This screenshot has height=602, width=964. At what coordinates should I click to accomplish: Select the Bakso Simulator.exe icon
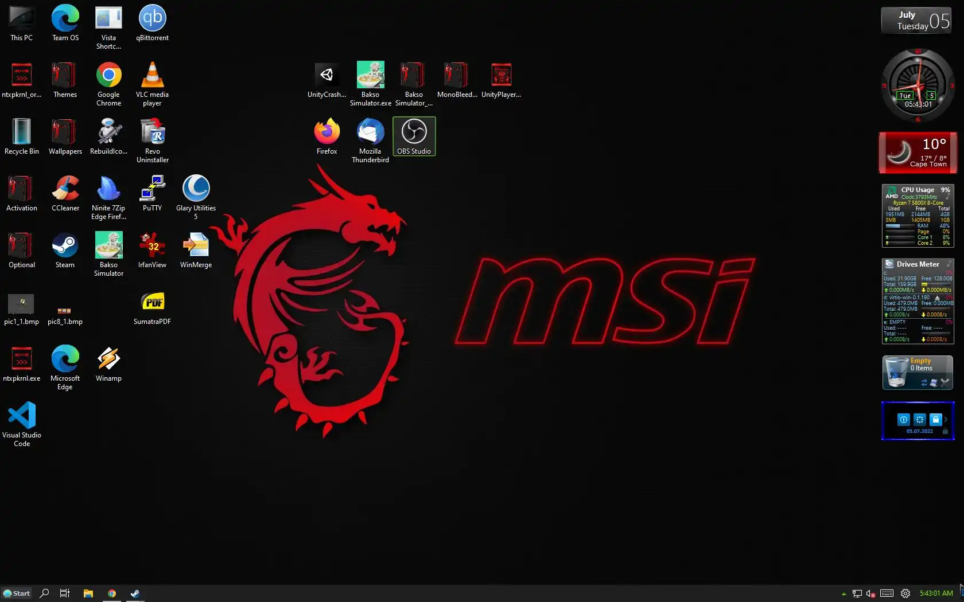point(370,84)
